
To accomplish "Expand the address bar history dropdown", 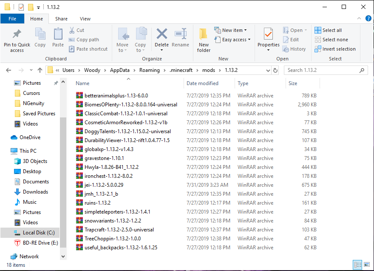I will point(268,71).
